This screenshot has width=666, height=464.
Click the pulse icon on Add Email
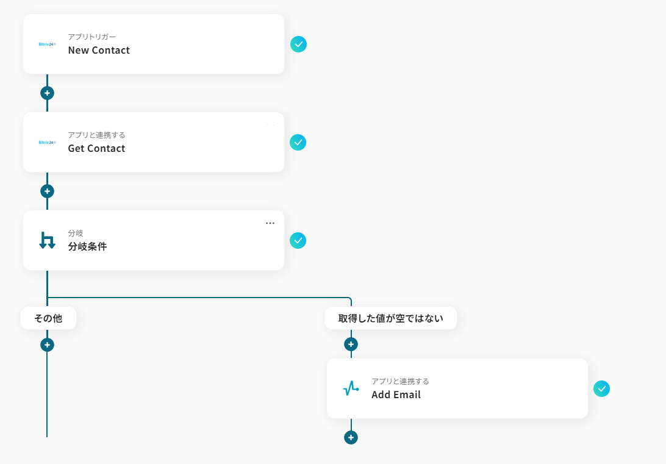(351, 388)
